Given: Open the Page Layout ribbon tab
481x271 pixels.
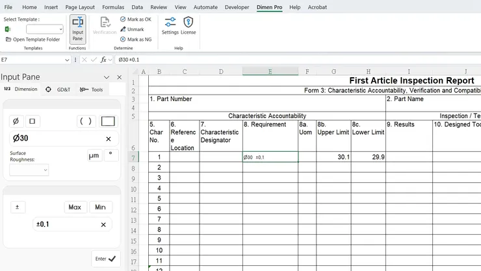Looking at the screenshot, I should pos(79,7).
